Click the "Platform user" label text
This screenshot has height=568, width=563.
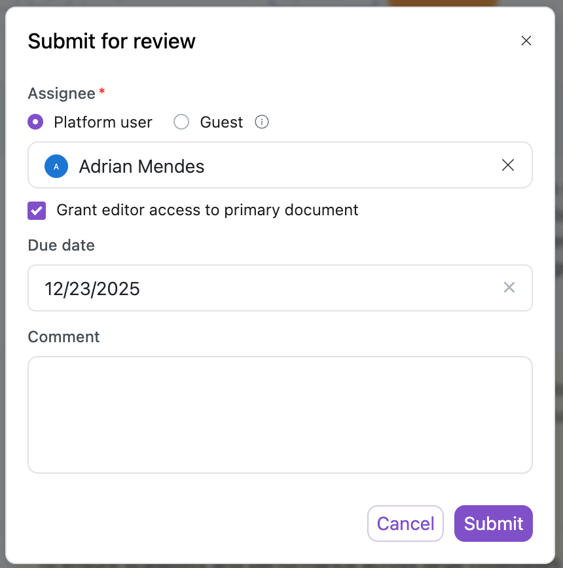click(103, 122)
